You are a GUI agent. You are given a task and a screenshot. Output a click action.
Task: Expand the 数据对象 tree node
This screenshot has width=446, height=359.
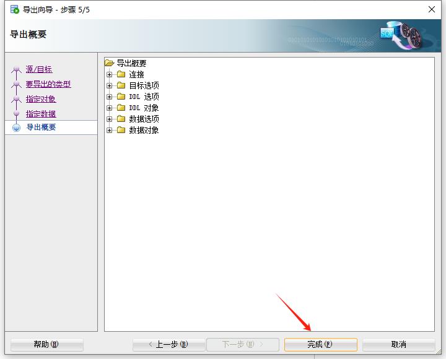[x=109, y=130]
